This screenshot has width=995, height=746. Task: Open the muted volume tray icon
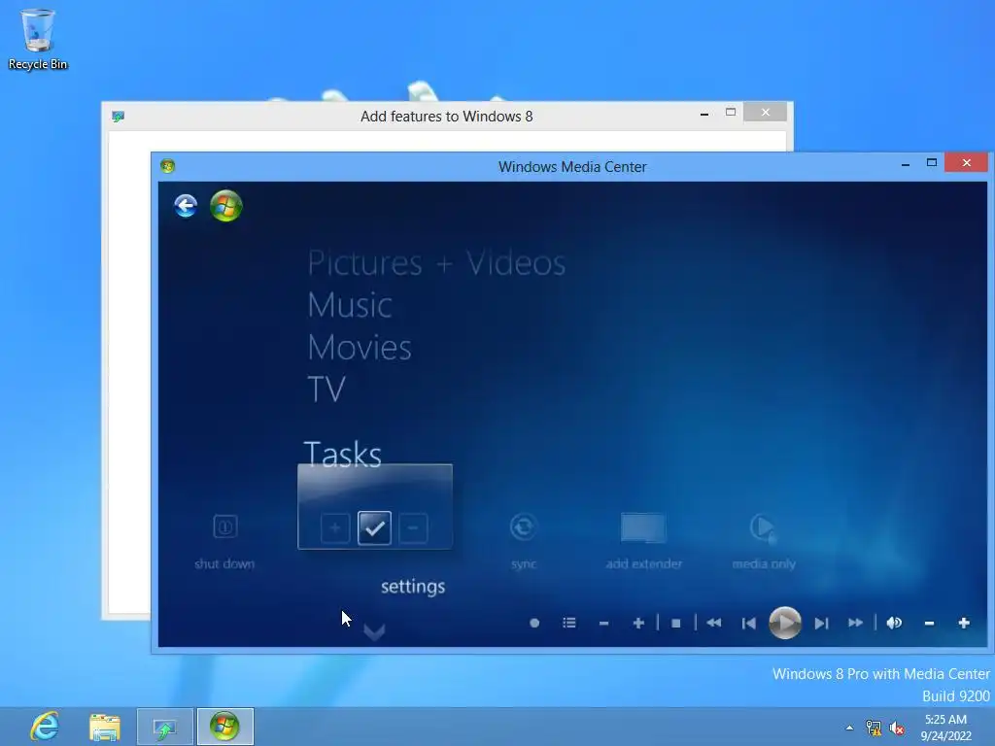(x=897, y=729)
